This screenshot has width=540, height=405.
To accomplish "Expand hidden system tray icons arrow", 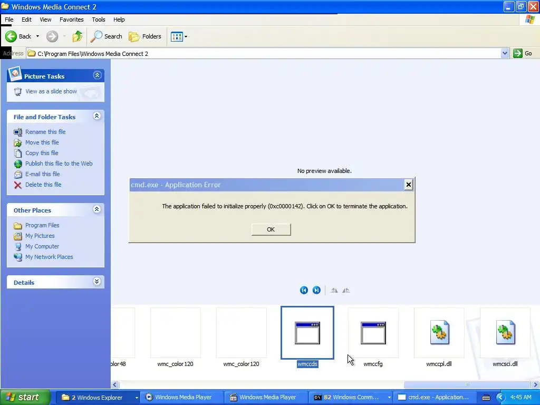I will click(x=501, y=398).
